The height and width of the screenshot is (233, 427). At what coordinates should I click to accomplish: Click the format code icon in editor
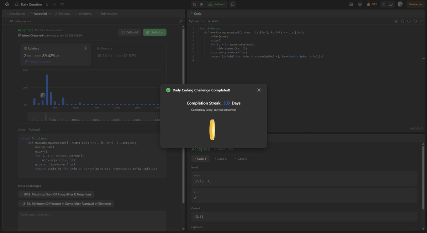[x=396, y=21]
